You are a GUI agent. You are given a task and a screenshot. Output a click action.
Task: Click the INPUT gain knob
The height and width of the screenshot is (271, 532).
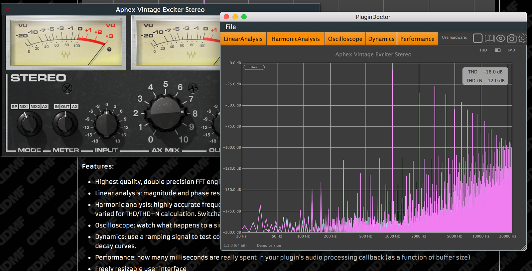pos(106,125)
